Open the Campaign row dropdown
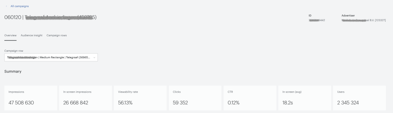Viewport: 393px width, 113px height. (51, 57)
